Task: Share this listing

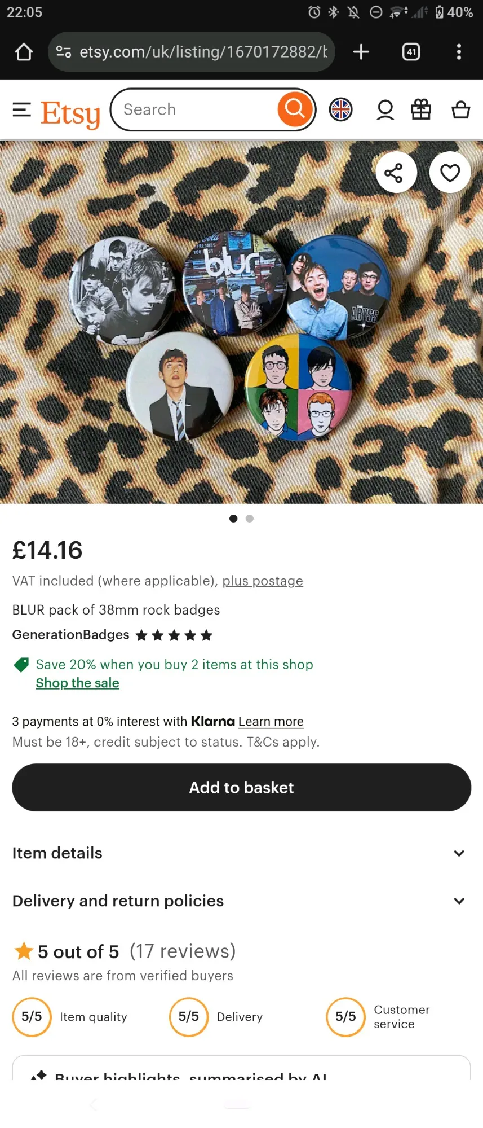Action: [396, 173]
